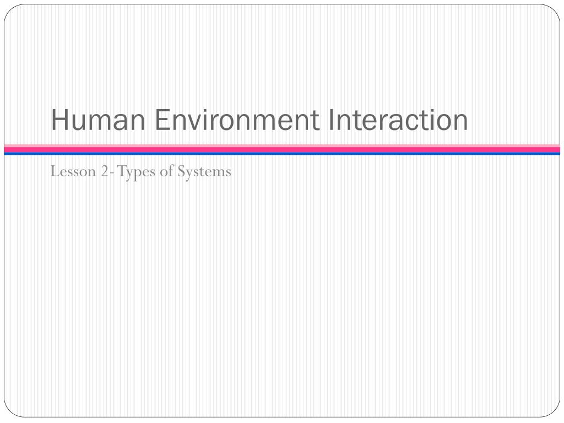This screenshot has height=423, width=564.
Task: Select the blue horizontal stripe below pink
Action: 282,154
